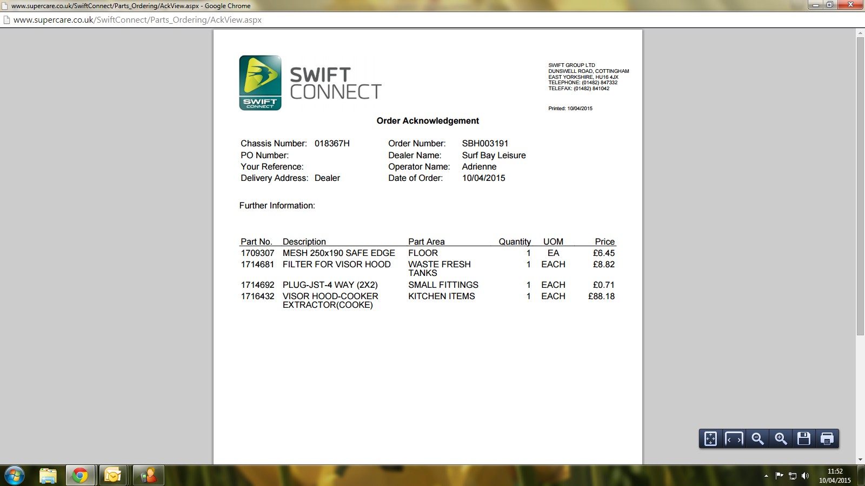Click the vertical scrollbar thumb
The image size is (865, 486).
[x=860, y=186]
